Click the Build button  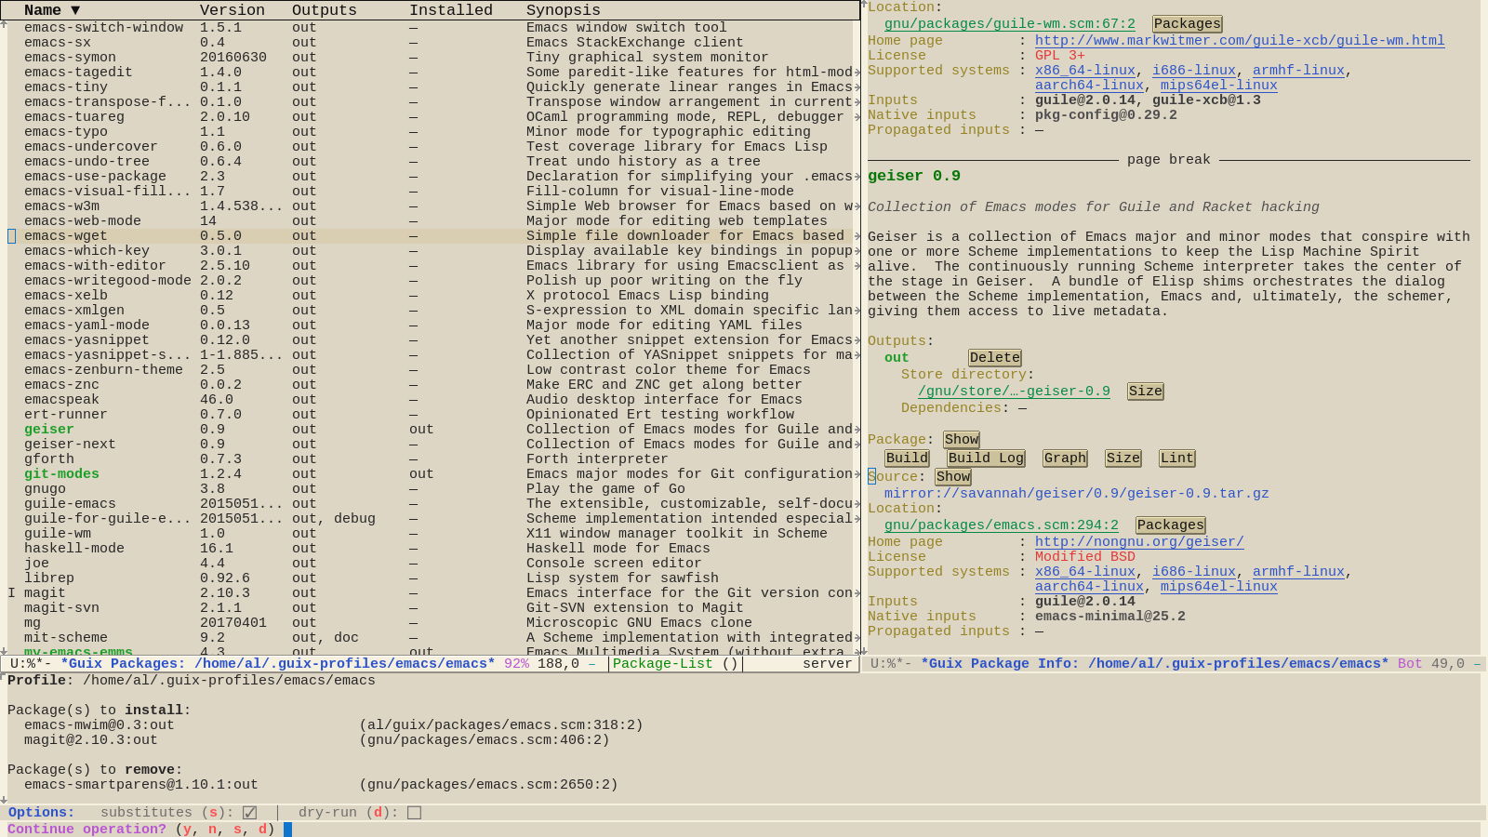(907, 458)
